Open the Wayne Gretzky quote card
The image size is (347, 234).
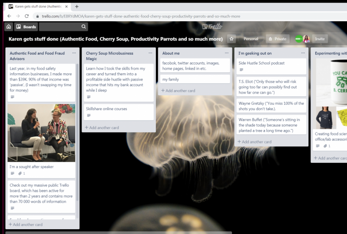[x=271, y=106]
